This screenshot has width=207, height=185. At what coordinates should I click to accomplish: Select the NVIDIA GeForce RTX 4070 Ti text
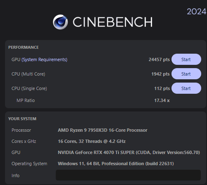click(129, 152)
